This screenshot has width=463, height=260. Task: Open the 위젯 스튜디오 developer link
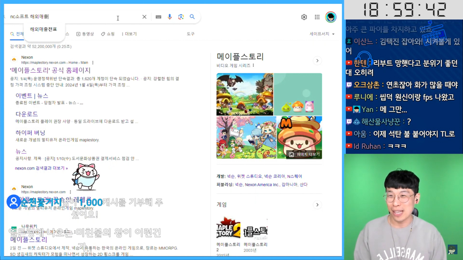pos(249,176)
